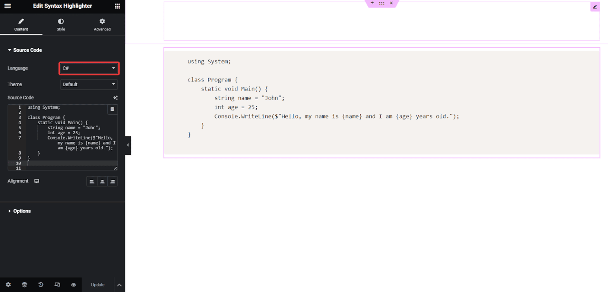
Task: Open the Navigator layers icon
Action: tap(25, 284)
